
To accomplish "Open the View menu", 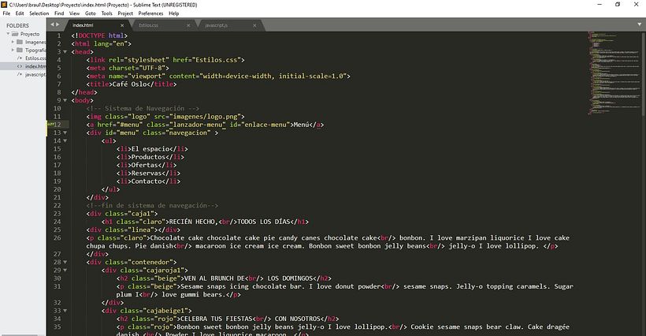I will [75, 13].
